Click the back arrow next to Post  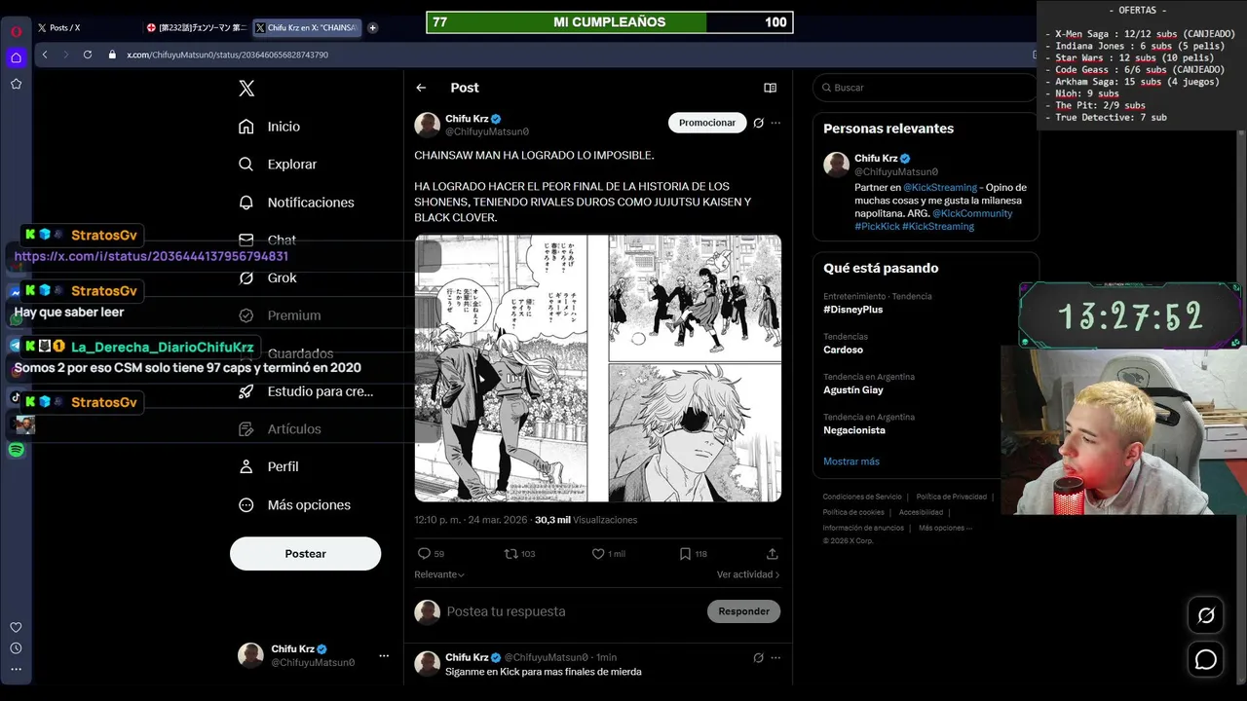[421, 88]
